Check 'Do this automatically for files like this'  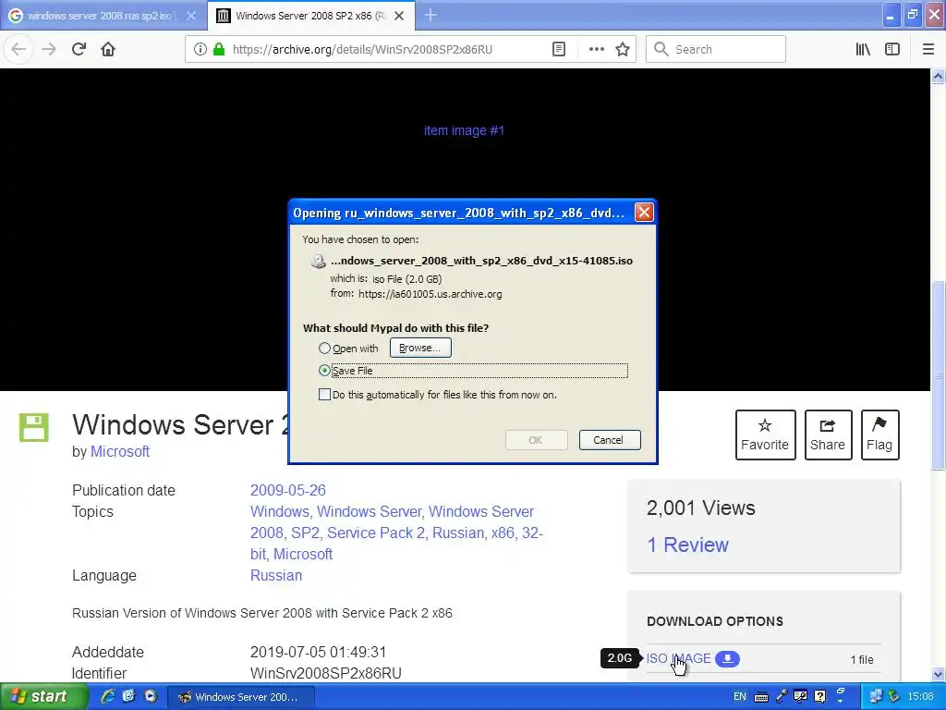[324, 395]
